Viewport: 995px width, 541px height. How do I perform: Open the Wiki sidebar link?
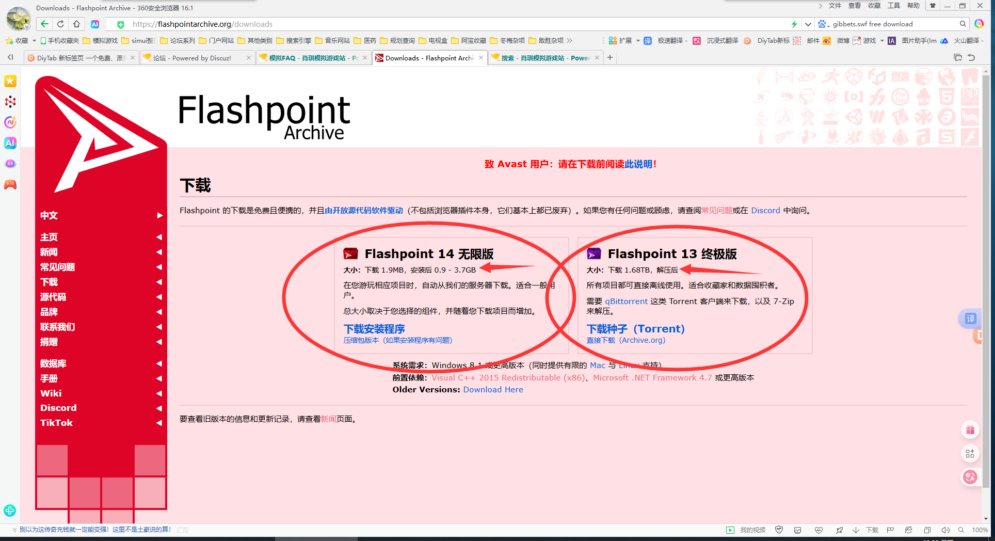click(x=51, y=393)
